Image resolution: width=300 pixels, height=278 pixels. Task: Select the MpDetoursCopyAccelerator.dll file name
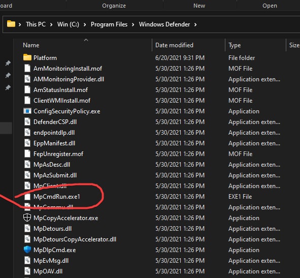coord(75,239)
